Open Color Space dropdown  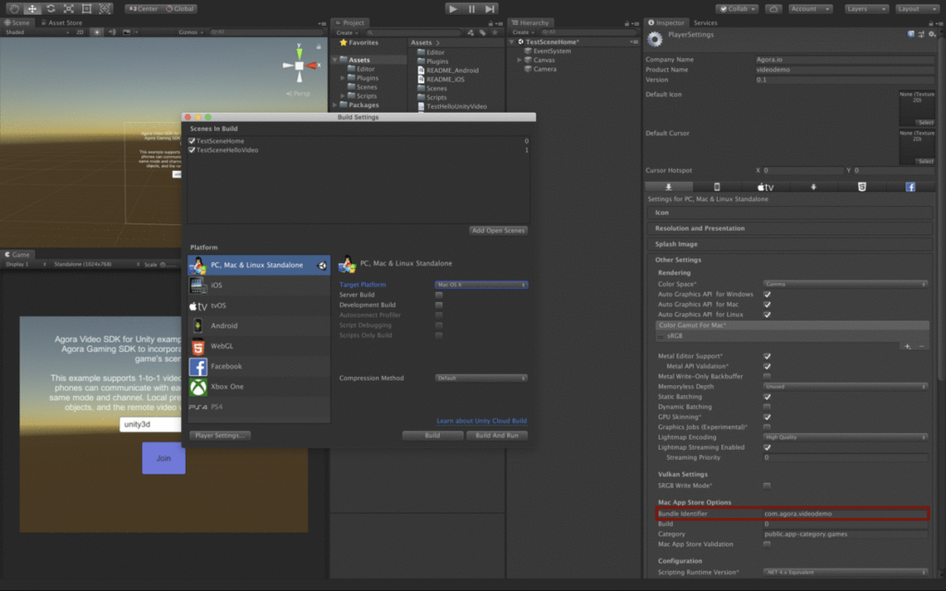click(845, 284)
